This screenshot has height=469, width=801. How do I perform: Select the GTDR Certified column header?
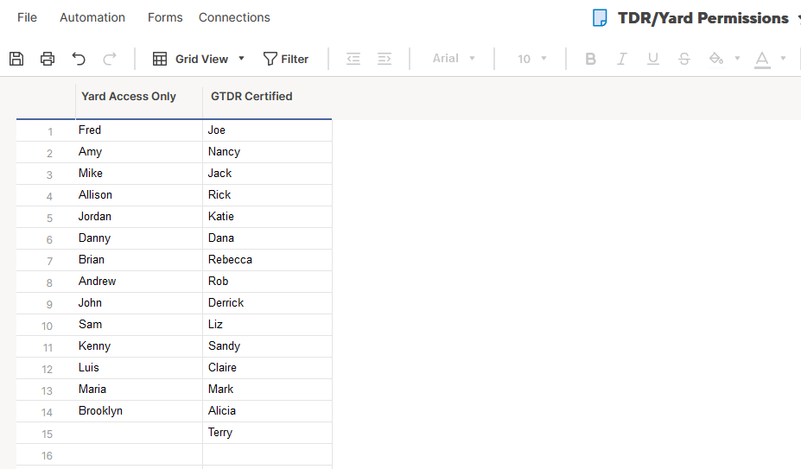tap(267, 101)
